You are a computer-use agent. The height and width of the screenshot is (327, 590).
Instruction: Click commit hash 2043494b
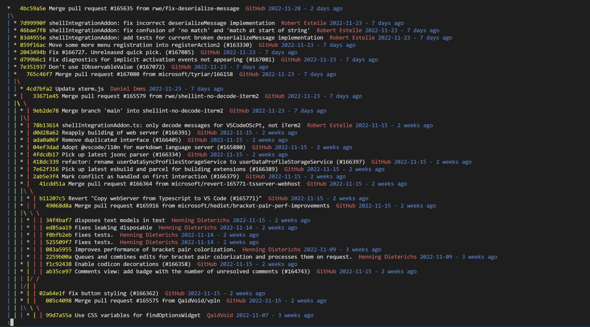pyautogui.click(x=33, y=52)
